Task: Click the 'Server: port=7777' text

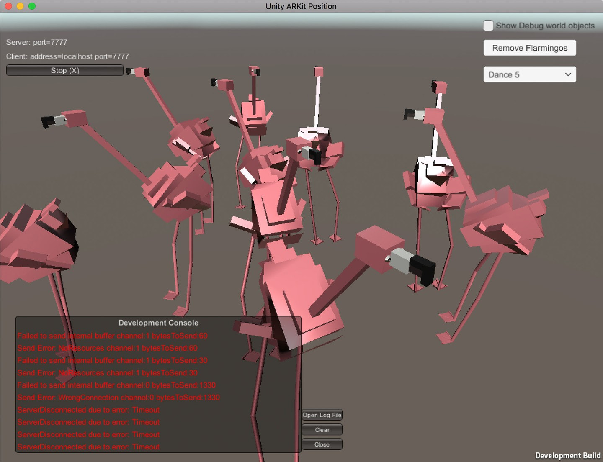Action: coord(36,42)
